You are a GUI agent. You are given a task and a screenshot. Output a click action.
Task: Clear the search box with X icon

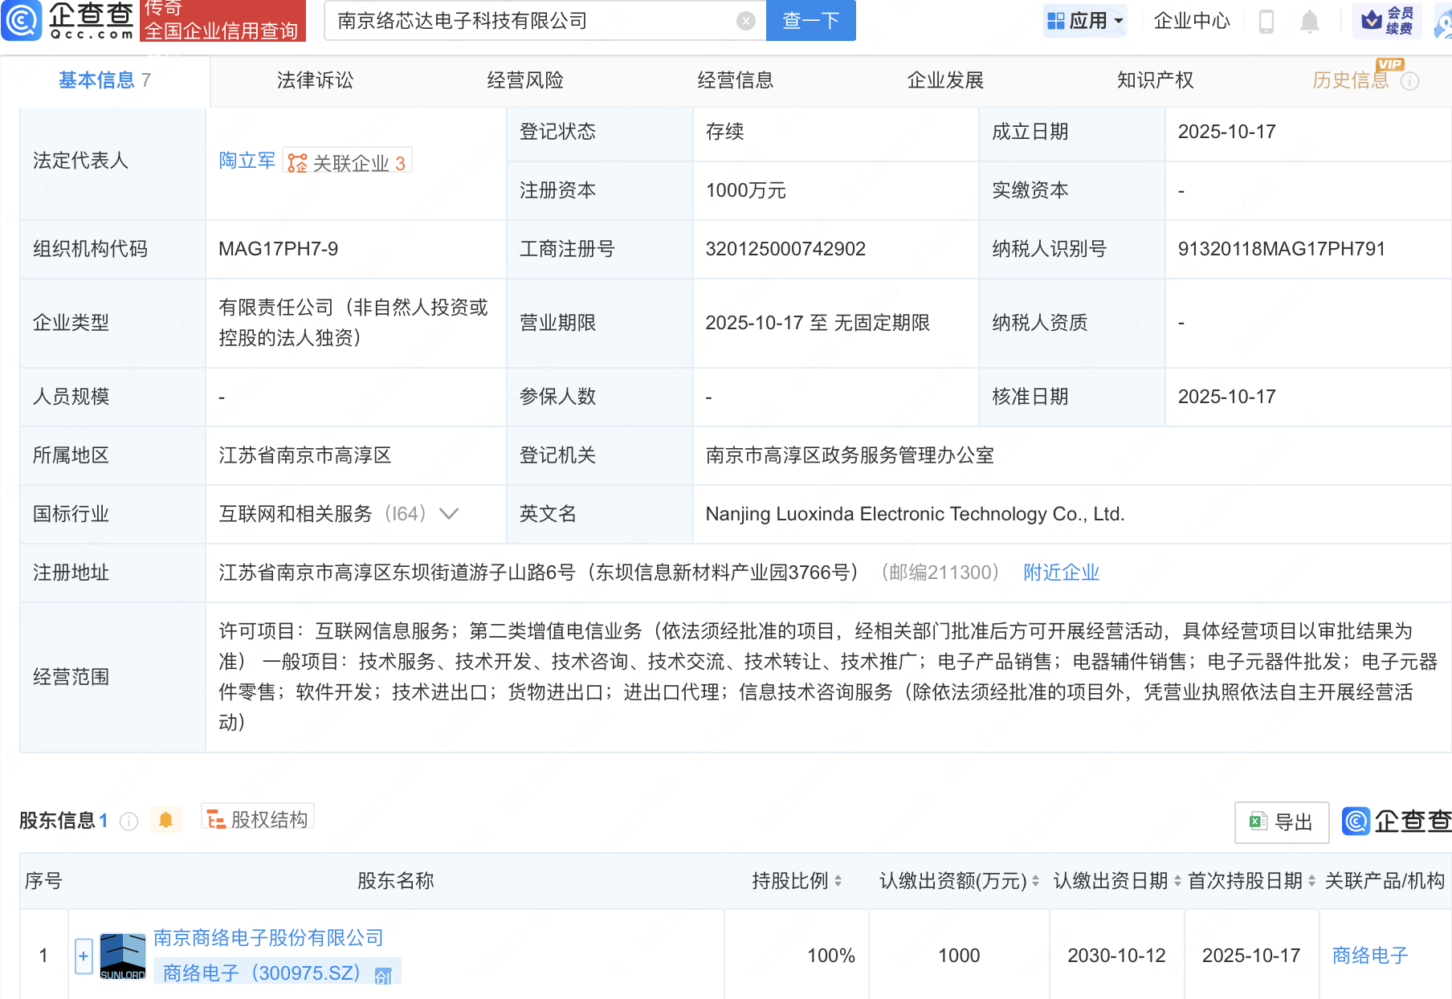[745, 21]
